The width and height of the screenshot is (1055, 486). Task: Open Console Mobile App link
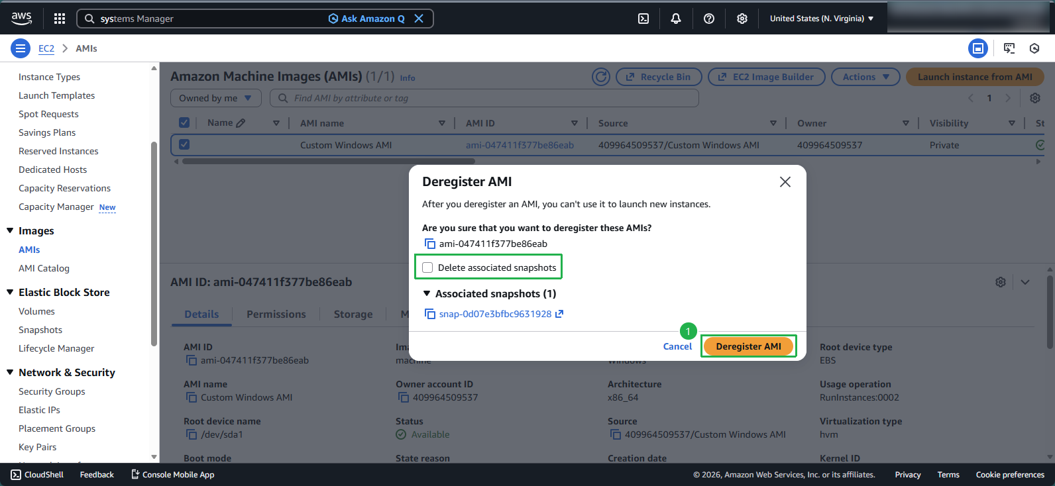173,475
